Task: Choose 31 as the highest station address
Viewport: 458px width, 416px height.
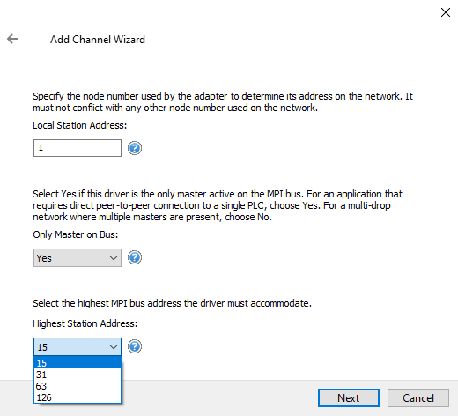Action: click(x=78, y=375)
